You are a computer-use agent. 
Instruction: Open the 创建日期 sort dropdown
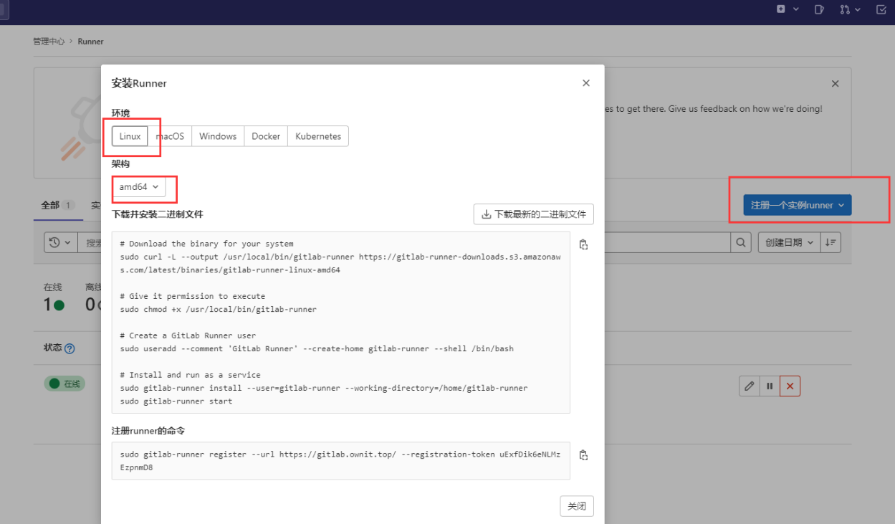(789, 242)
